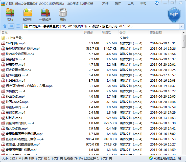
Task: Click the mp4 icon of 按喷淋个数识别.mp4
Action: (3, 54)
